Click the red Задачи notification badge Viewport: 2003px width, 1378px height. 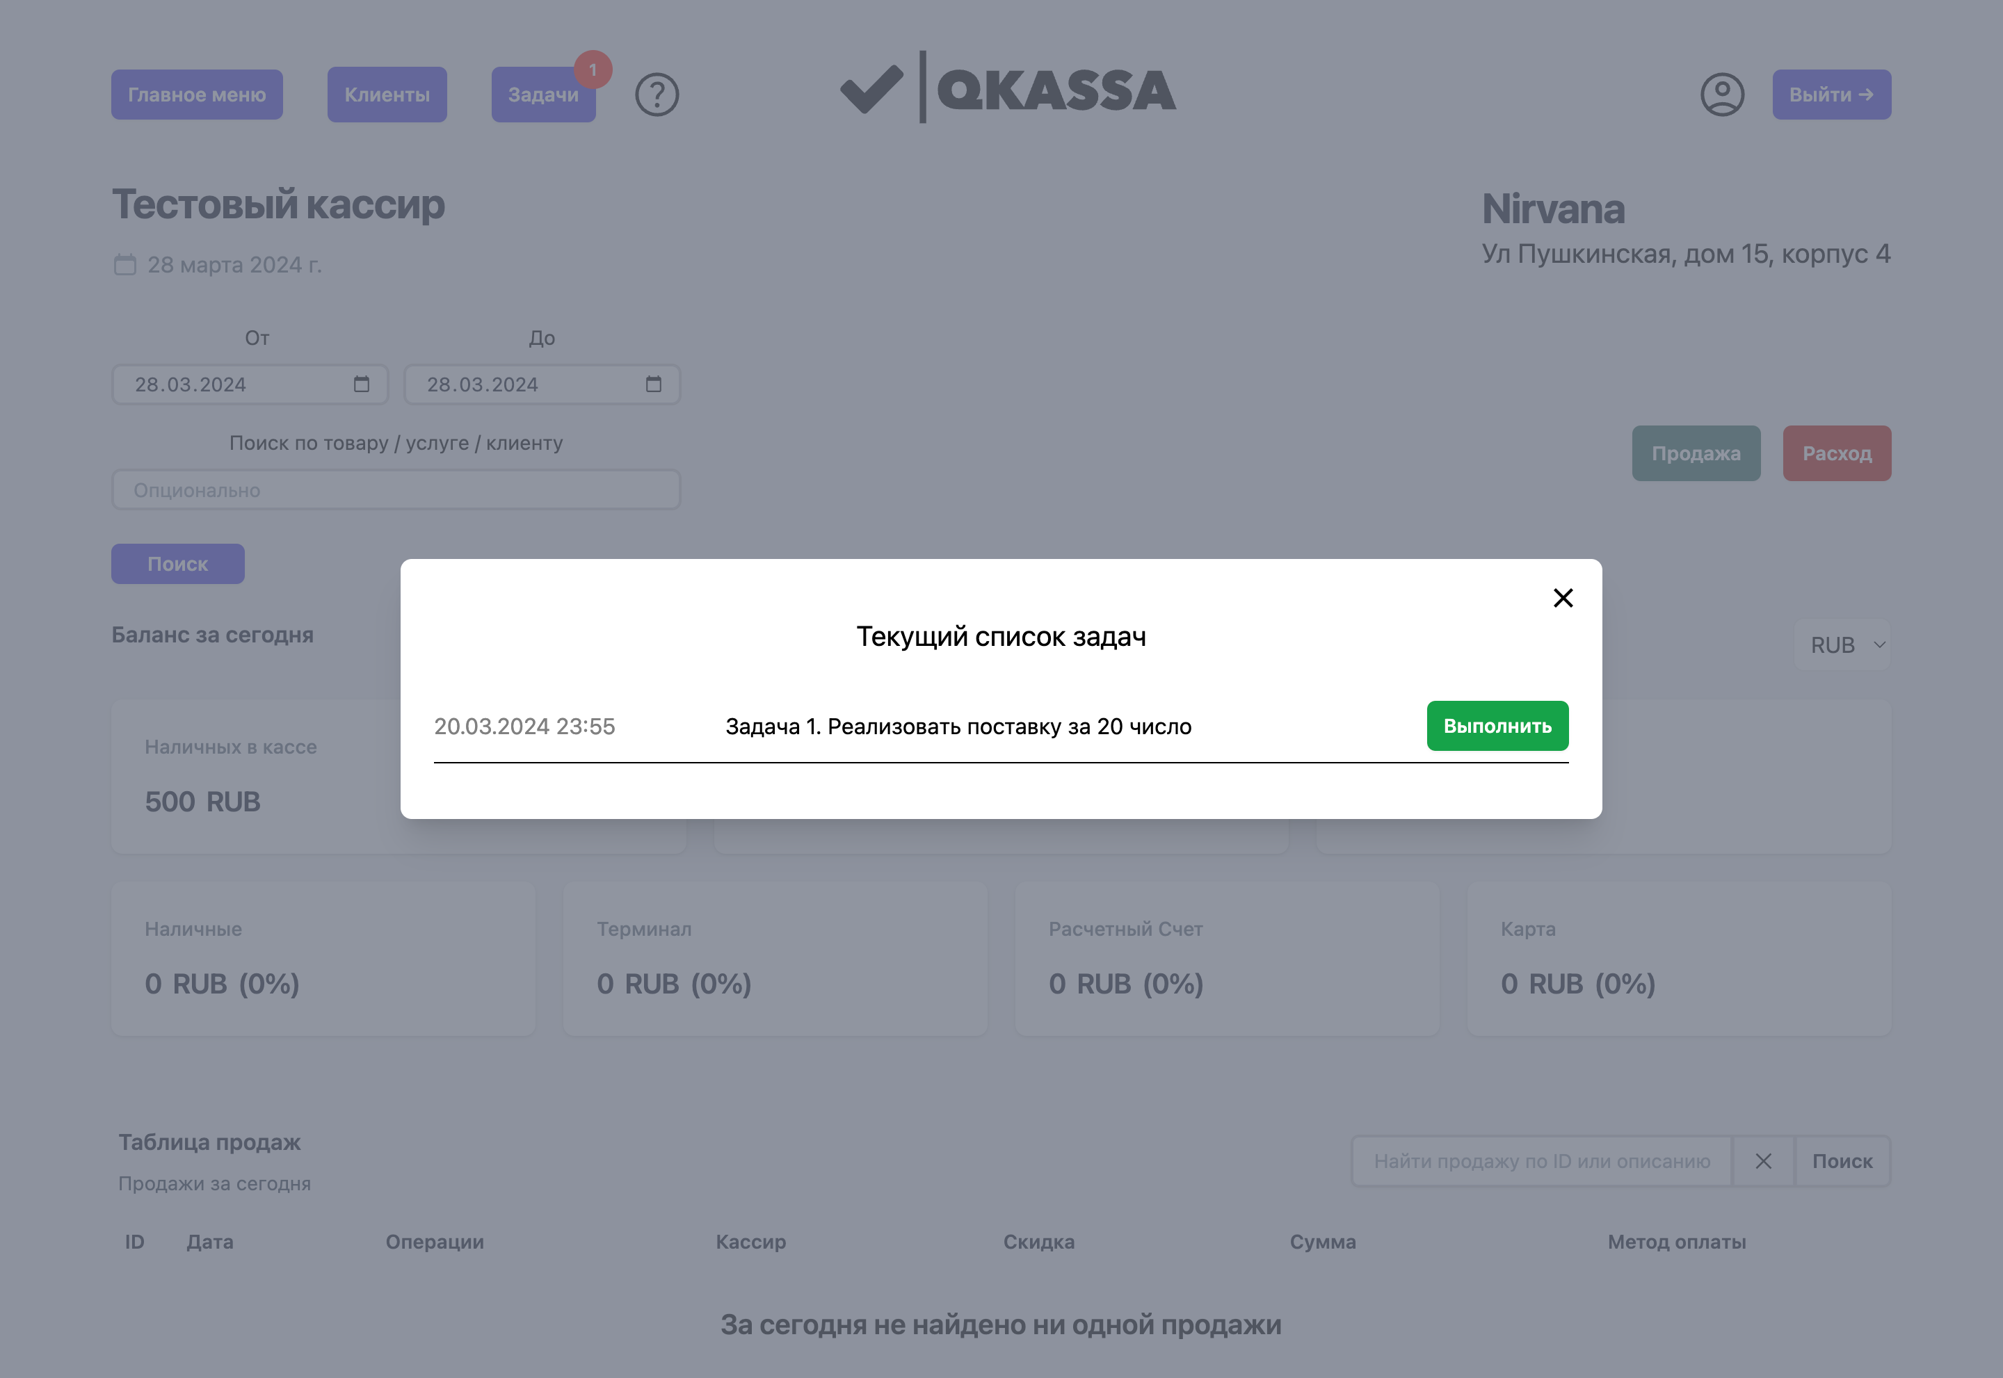click(593, 70)
